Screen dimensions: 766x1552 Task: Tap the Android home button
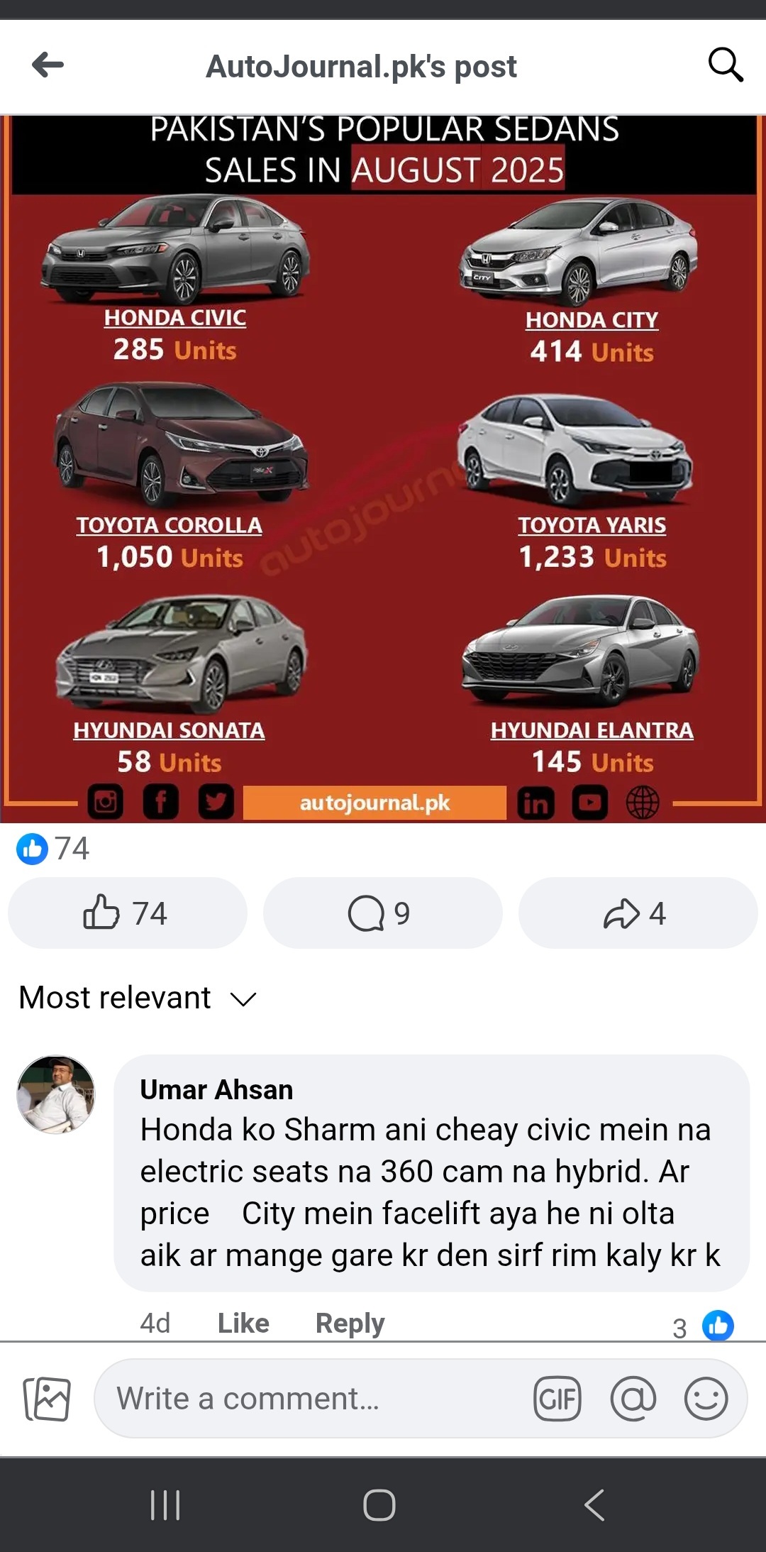(379, 1504)
